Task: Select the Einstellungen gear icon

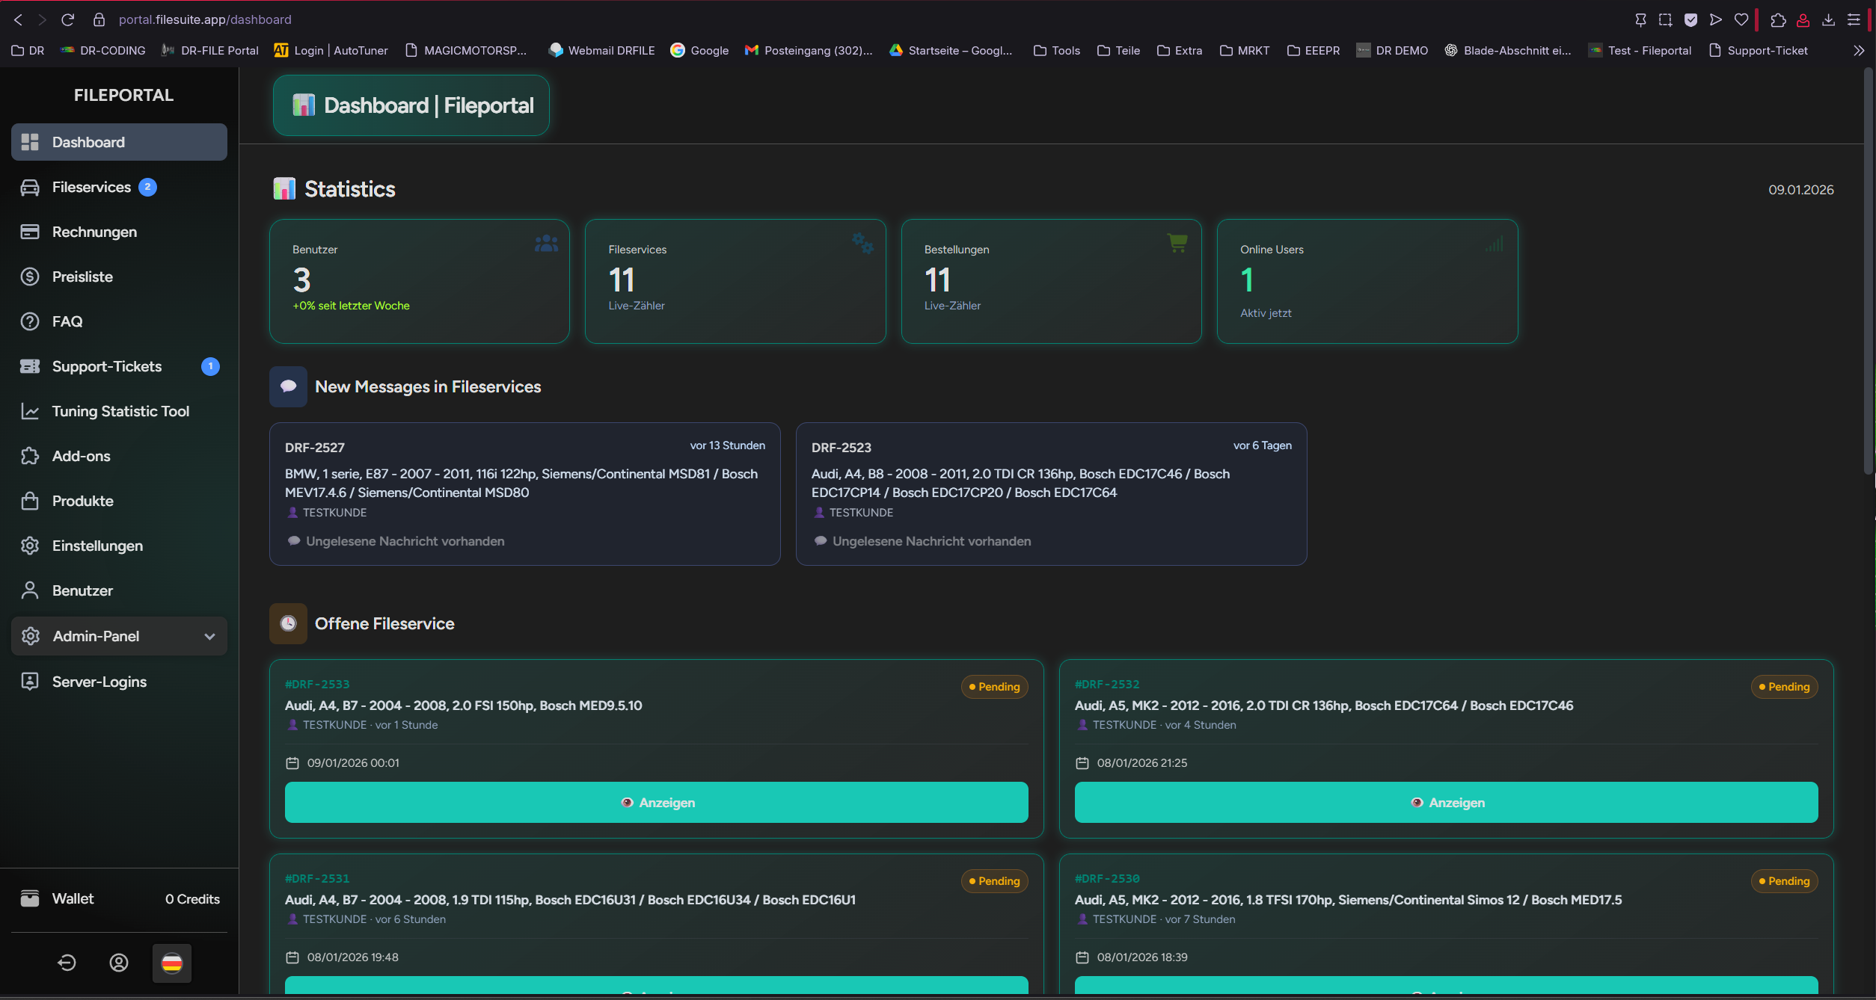Action: click(30, 546)
